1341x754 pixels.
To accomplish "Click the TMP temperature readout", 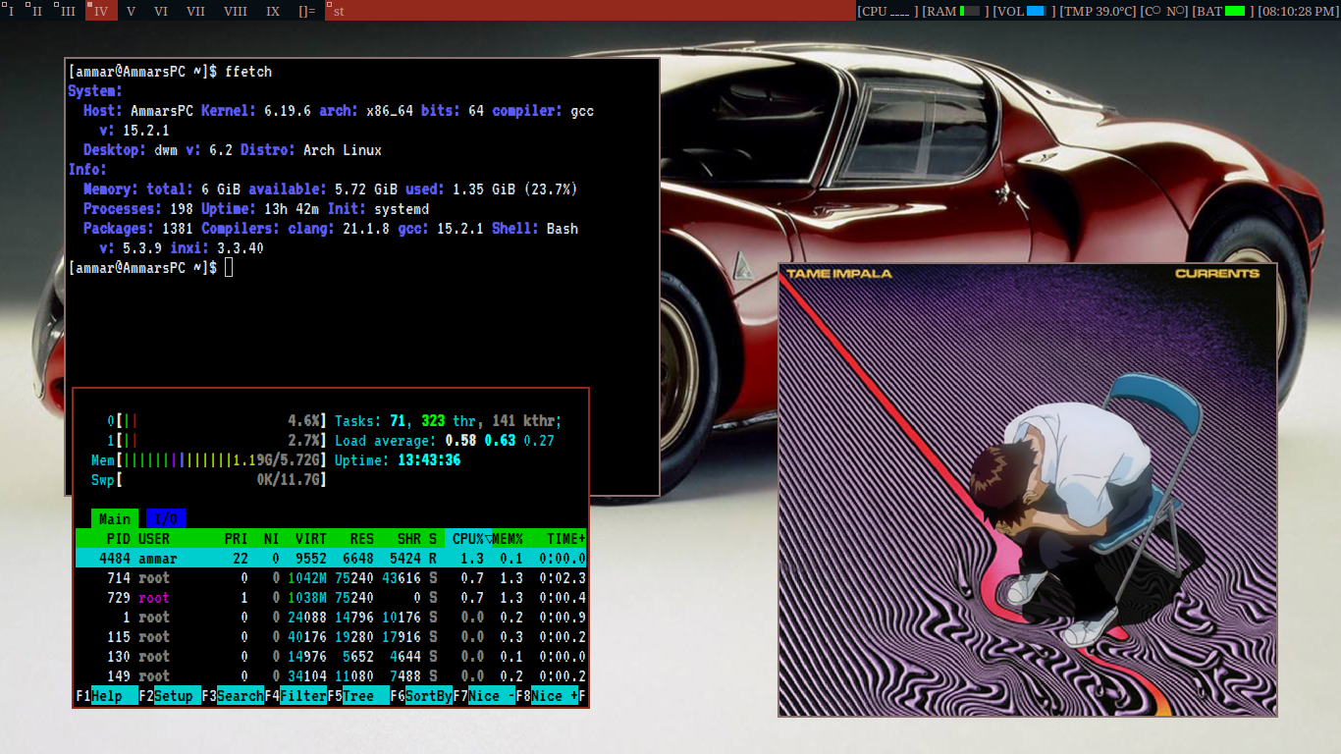I will pos(1100,11).
